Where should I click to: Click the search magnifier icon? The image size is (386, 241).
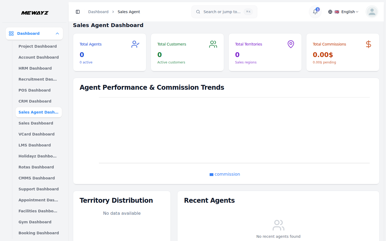pos(198,12)
